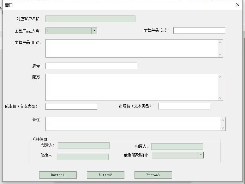Click inside the 配方 text area
The image size is (245, 184).
(132, 87)
